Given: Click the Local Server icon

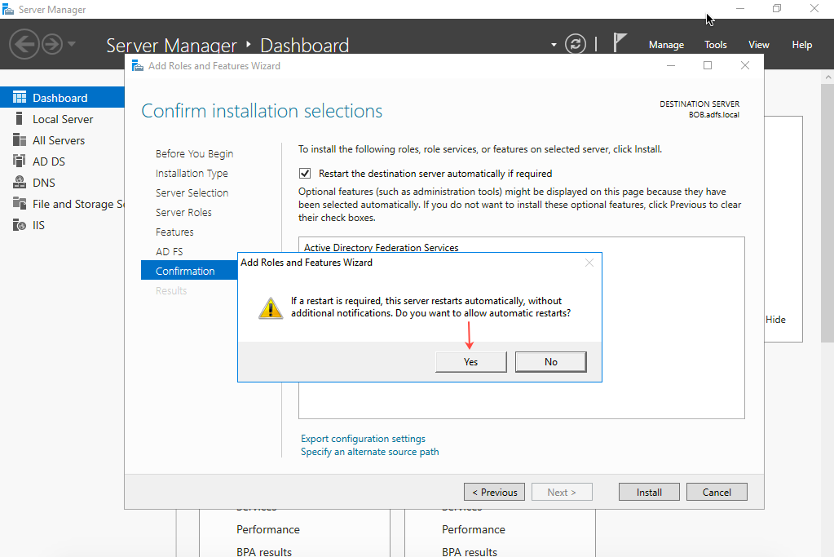Looking at the screenshot, I should click(x=19, y=118).
